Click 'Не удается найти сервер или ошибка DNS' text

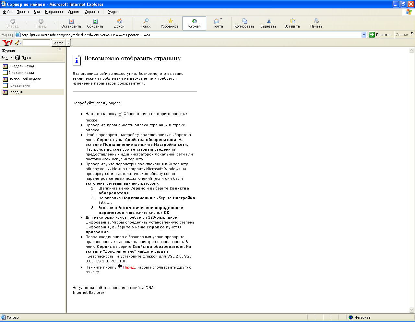point(113,288)
